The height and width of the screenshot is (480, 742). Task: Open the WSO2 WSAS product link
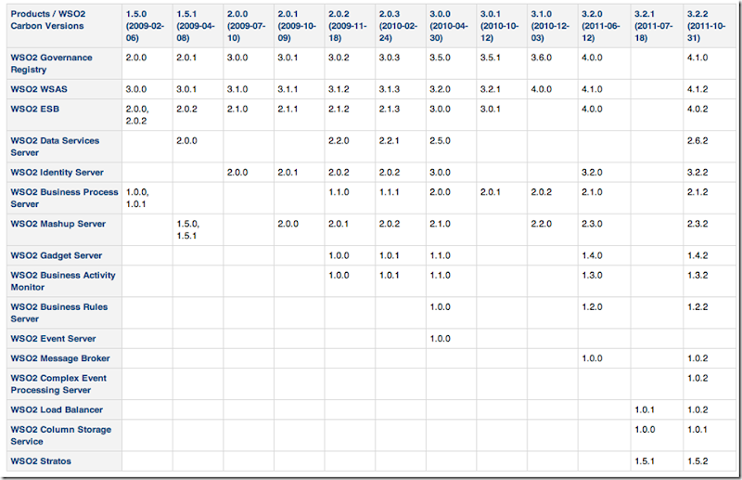click(39, 89)
